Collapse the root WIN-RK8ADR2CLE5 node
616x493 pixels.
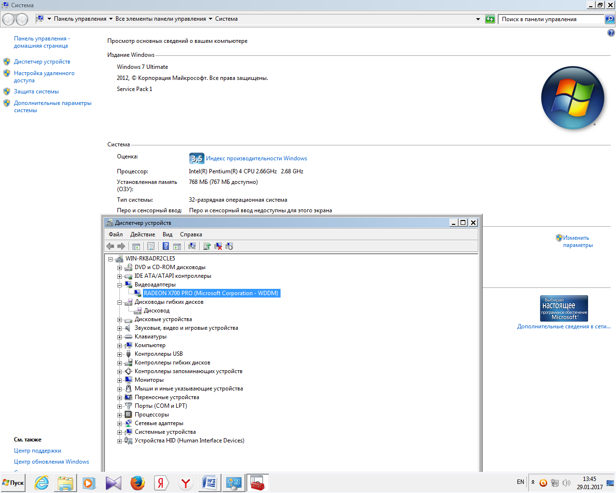110,259
